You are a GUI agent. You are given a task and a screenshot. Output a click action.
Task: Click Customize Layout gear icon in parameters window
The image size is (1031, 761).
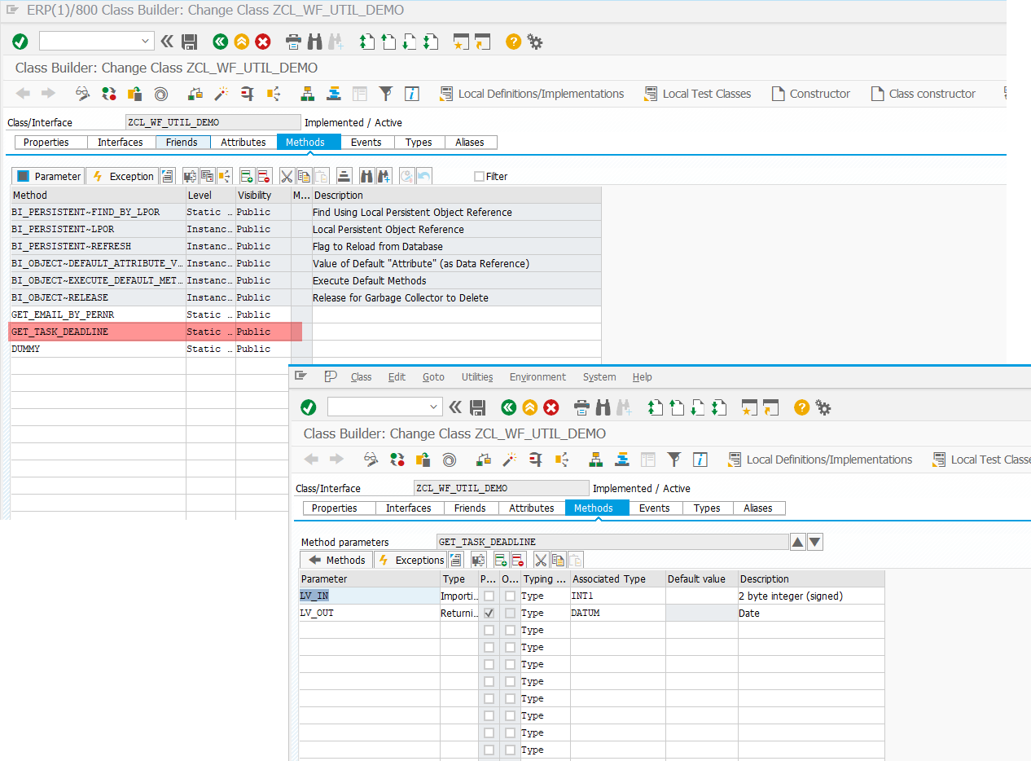pos(823,407)
